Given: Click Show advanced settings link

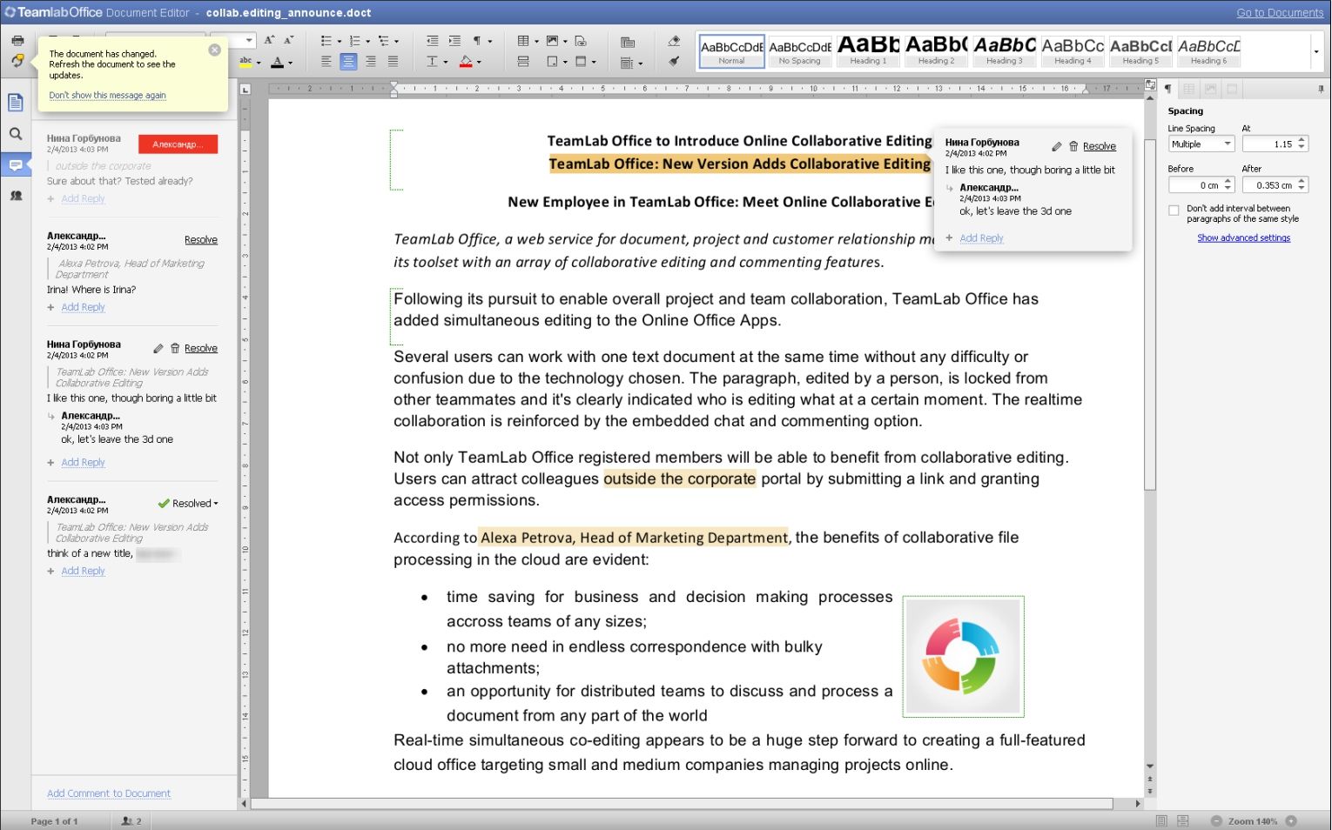Looking at the screenshot, I should (1243, 238).
